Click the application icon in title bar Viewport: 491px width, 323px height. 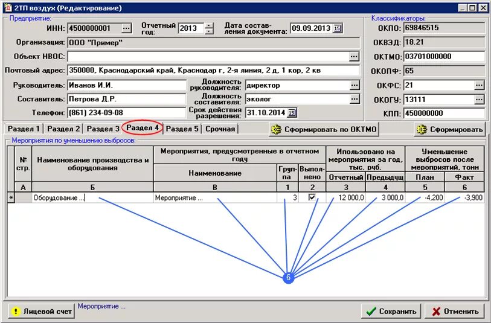(8, 8)
